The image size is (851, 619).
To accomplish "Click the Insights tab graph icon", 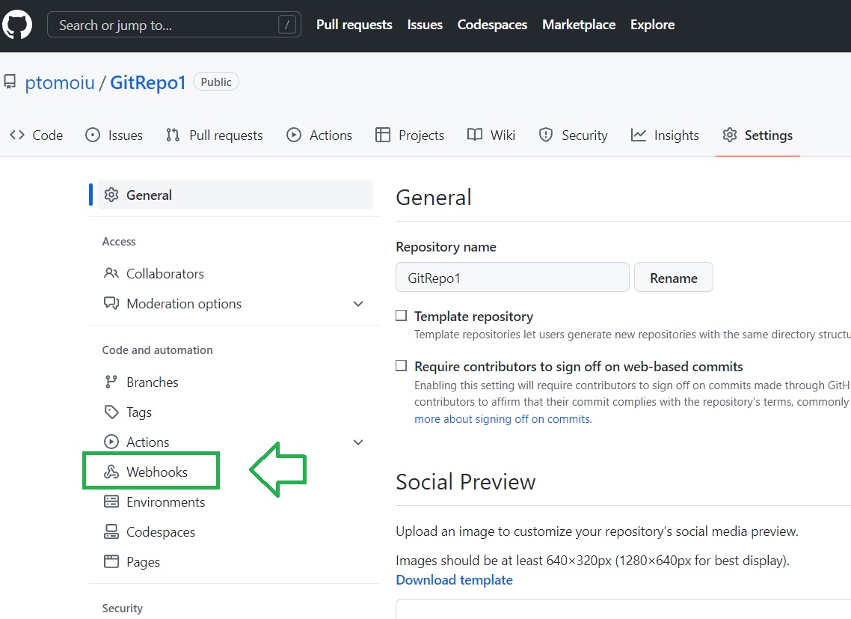I will 639,135.
